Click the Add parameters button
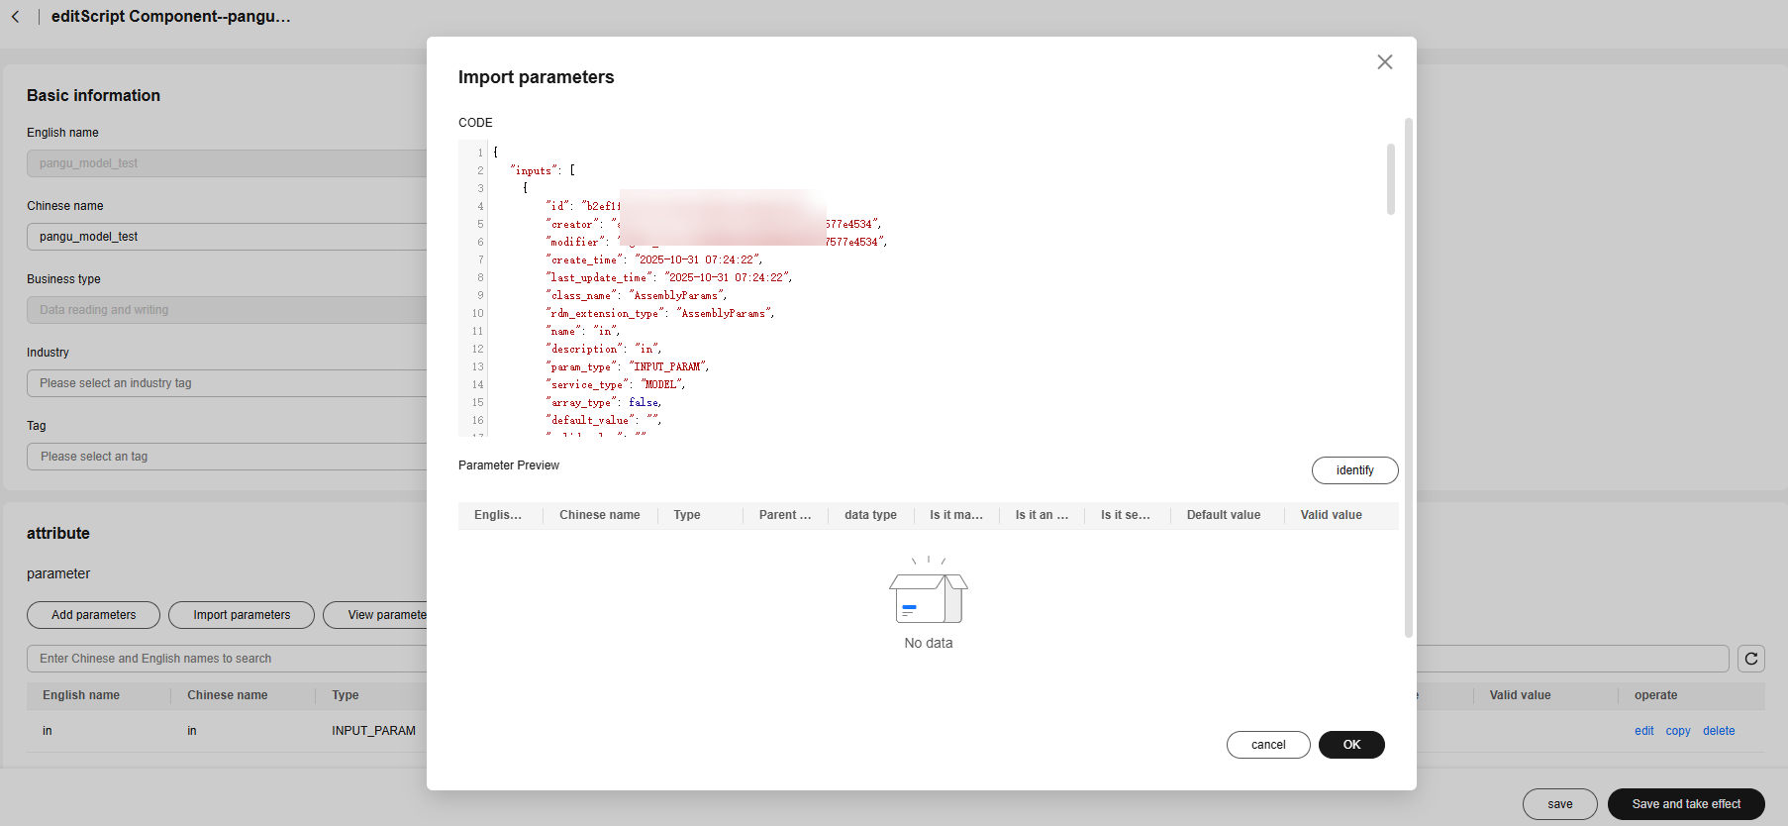The width and height of the screenshot is (1788, 826). coord(94,615)
